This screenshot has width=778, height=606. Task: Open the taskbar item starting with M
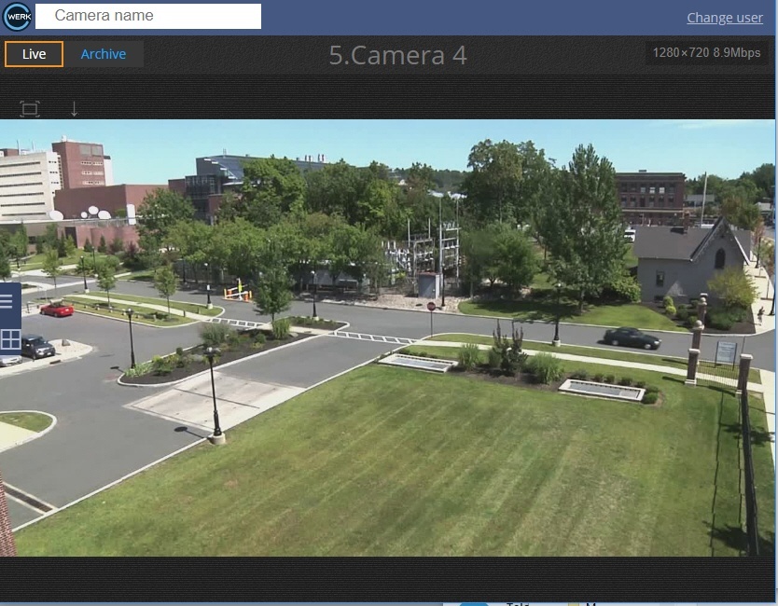tap(590, 603)
